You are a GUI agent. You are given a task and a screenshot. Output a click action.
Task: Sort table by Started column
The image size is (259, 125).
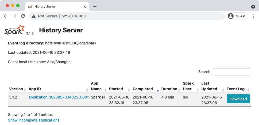pos(116,89)
